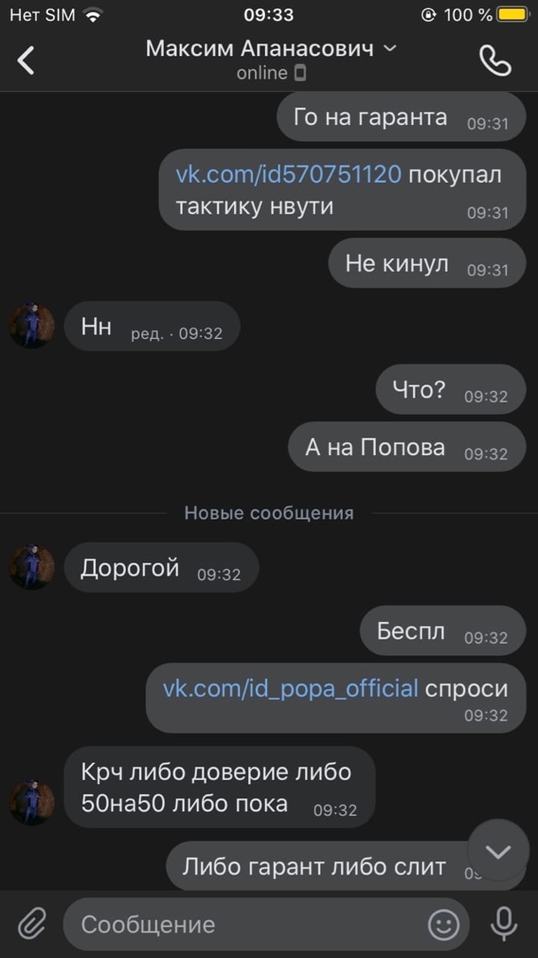The width and height of the screenshot is (538, 958).
Task: Tap the back arrow icon
Action: (26, 60)
